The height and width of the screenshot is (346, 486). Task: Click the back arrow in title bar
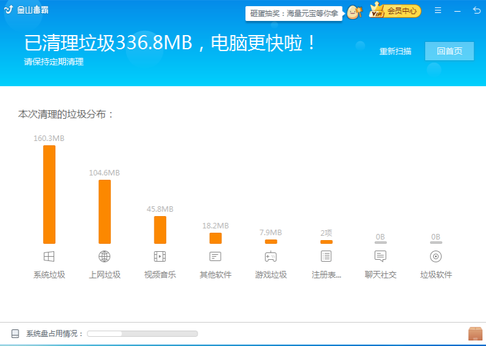click(x=477, y=10)
